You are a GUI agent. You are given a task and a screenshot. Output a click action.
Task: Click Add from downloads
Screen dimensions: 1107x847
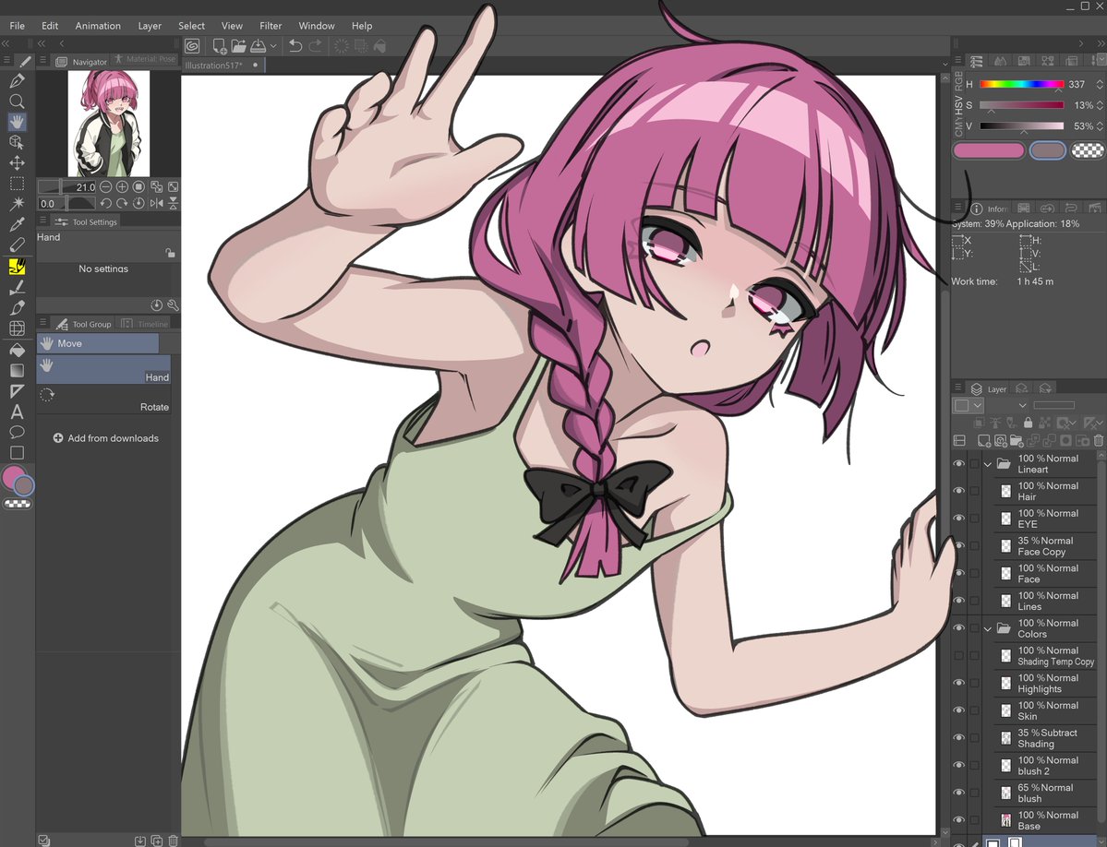coord(106,438)
